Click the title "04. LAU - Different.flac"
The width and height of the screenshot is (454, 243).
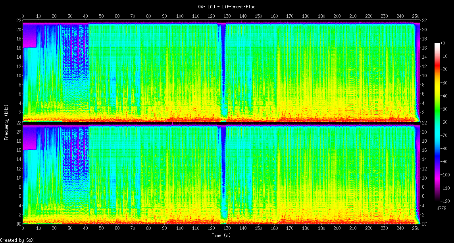227,7
